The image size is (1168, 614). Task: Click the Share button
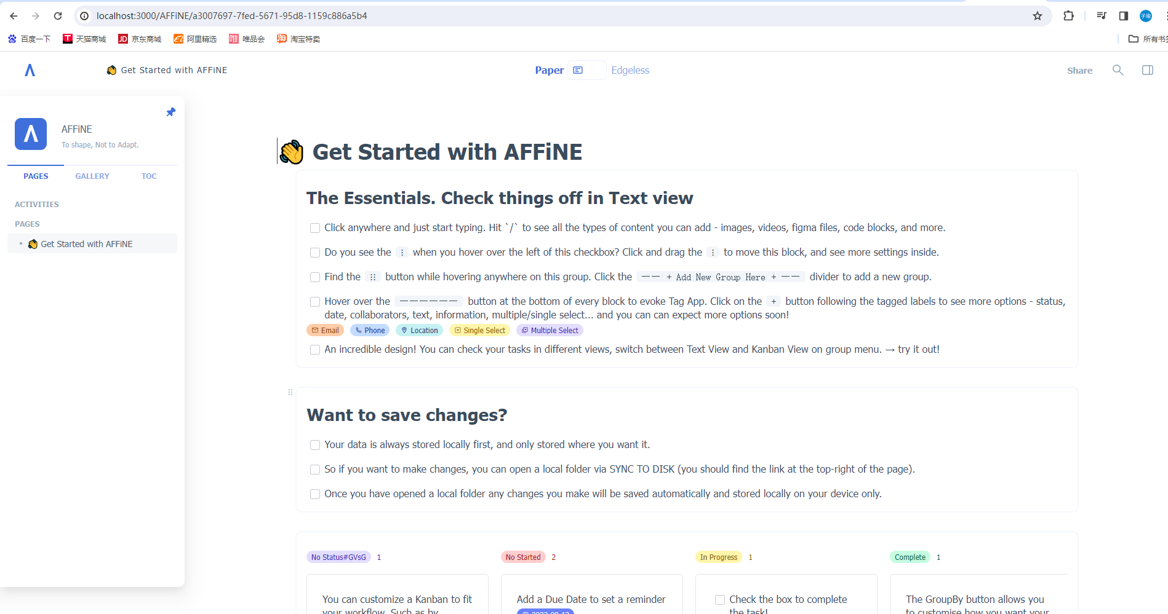click(x=1079, y=71)
